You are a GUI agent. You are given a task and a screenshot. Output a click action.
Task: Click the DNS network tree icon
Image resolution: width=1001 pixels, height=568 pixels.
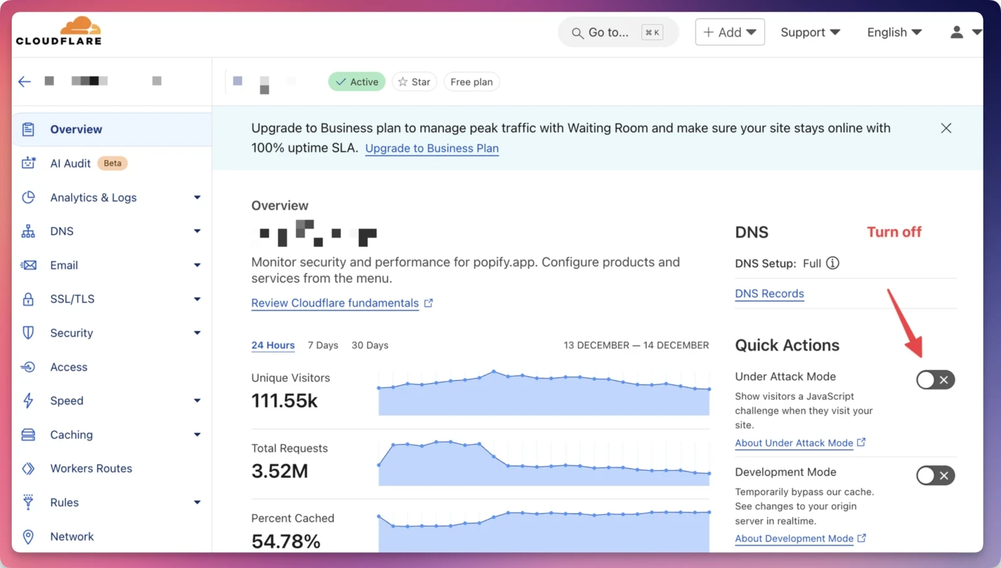[x=28, y=231]
